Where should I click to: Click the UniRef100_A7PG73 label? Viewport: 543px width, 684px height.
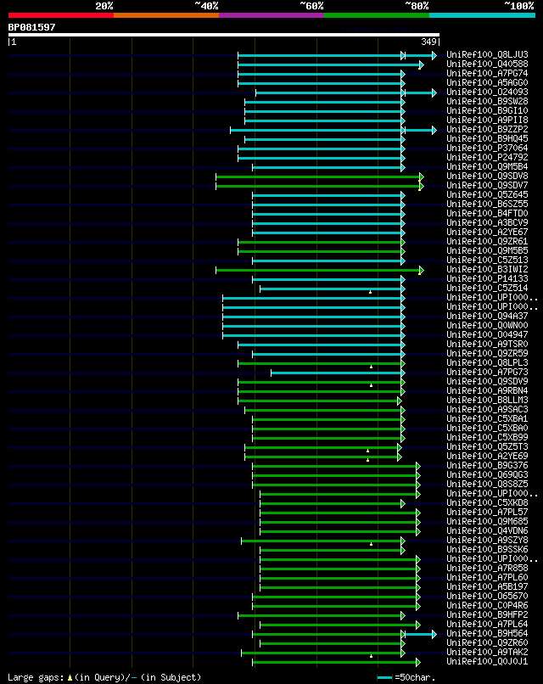coord(487,372)
